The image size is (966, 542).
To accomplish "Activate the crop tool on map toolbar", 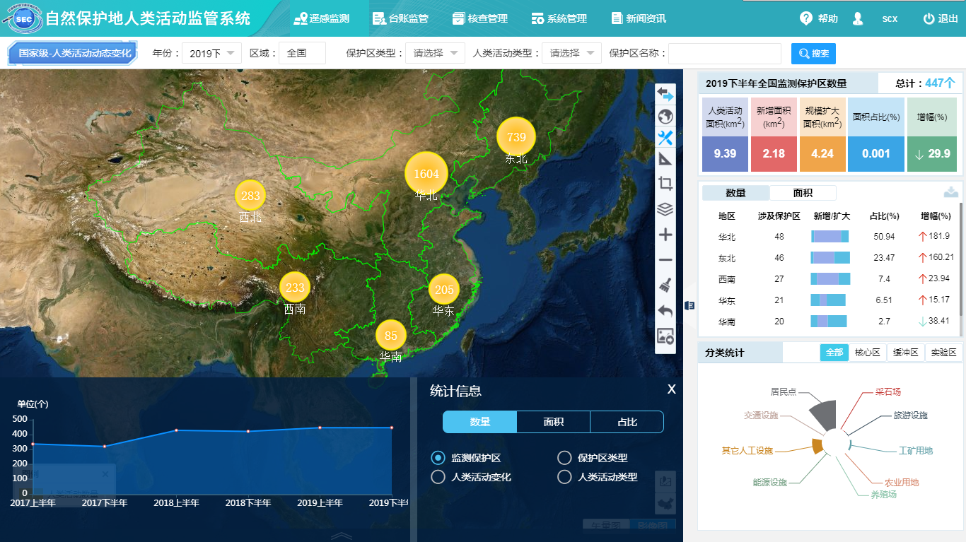I will point(665,184).
